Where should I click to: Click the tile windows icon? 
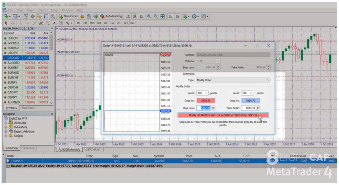[163, 16]
